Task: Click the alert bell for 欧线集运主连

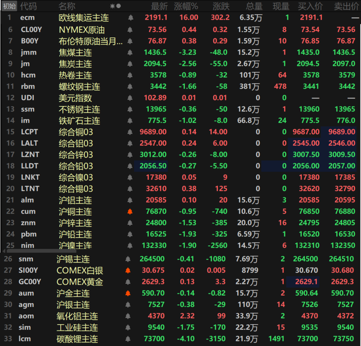Action: tap(131, 18)
